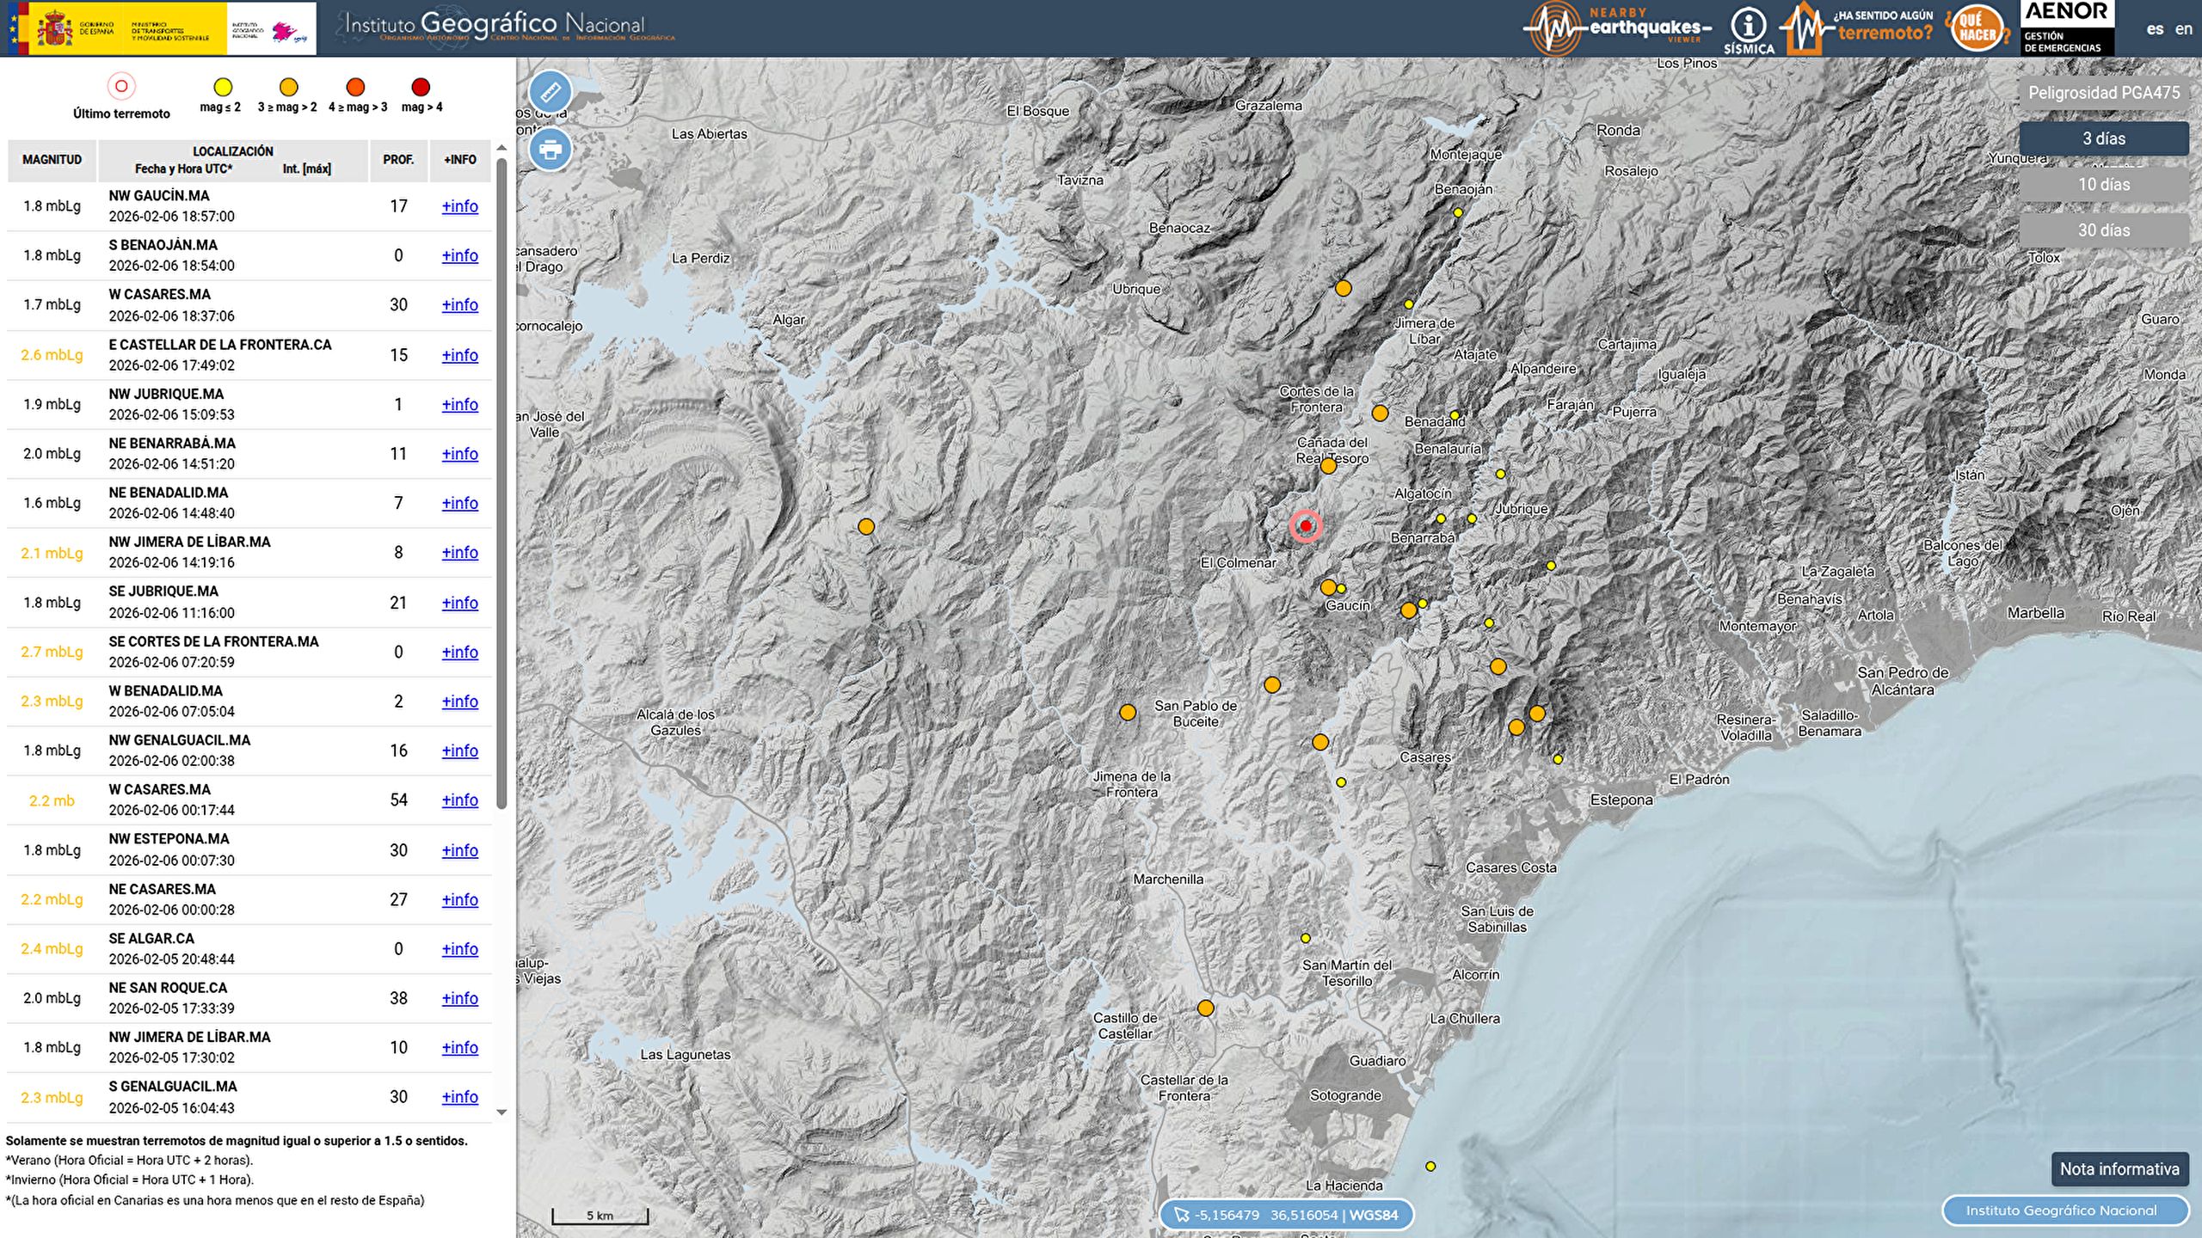Switch language to "en"
Screen dimensions: 2202x1238
tap(2184, 28)
